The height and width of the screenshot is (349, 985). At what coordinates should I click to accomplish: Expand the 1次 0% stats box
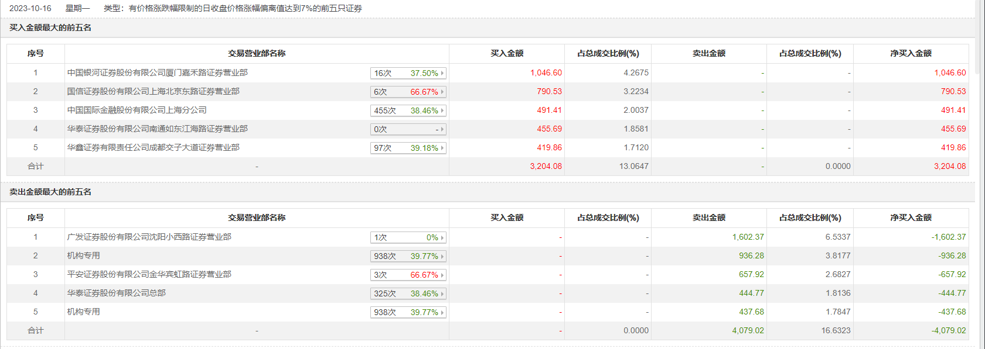pyautogui.click(x=408, y=237)
